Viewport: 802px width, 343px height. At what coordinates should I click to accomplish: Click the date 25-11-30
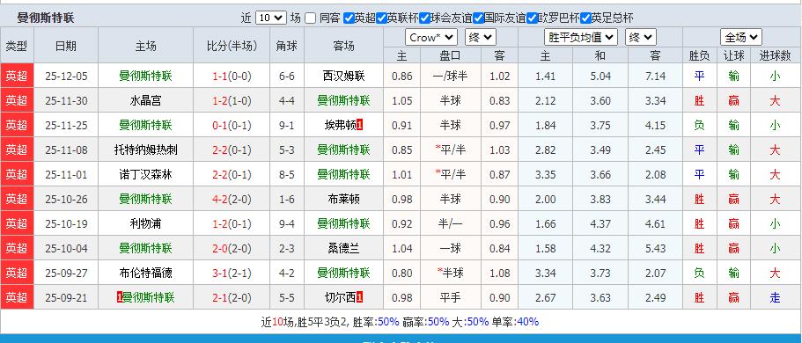click(x=66, y=101)
